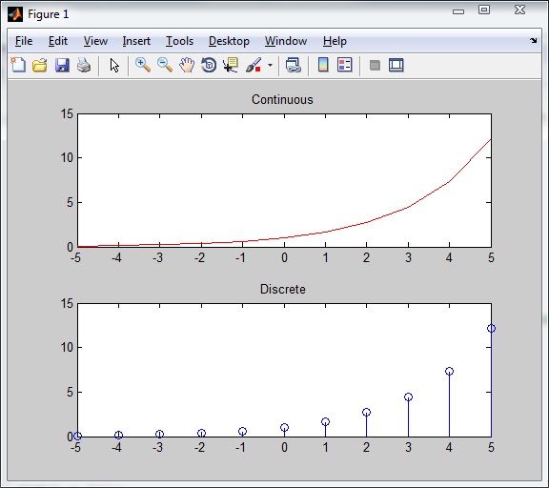
Task: Minimize the Figure 1 window
Action: [458, 11]
